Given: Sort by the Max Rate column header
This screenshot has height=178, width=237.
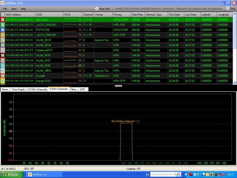Looking at the screenshot, I should click(138, 15).
